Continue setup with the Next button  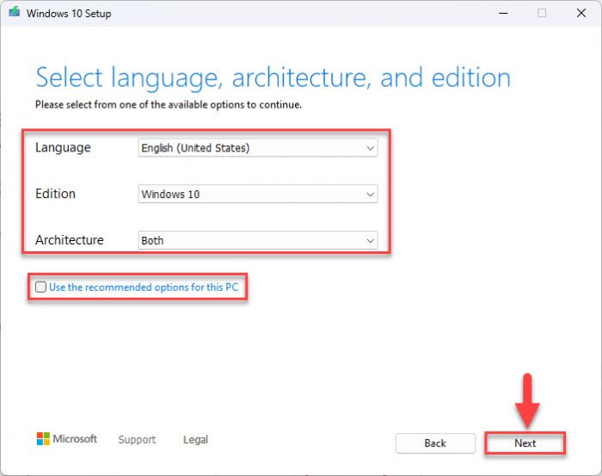point(525,443)
